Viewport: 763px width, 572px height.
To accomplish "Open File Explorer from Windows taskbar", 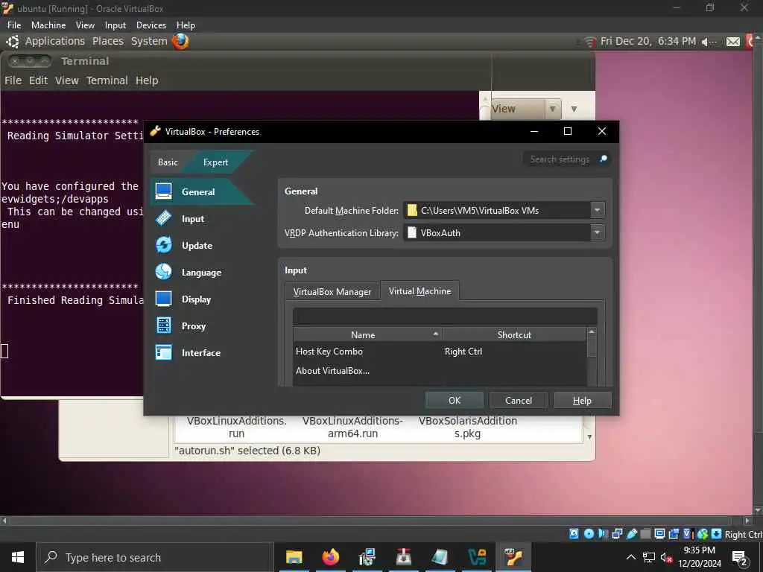I will (294, 557).
